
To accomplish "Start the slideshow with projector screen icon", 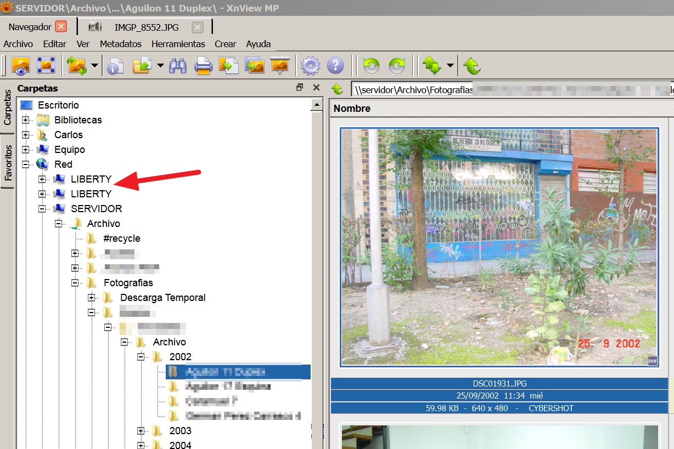I will [280, 66].
